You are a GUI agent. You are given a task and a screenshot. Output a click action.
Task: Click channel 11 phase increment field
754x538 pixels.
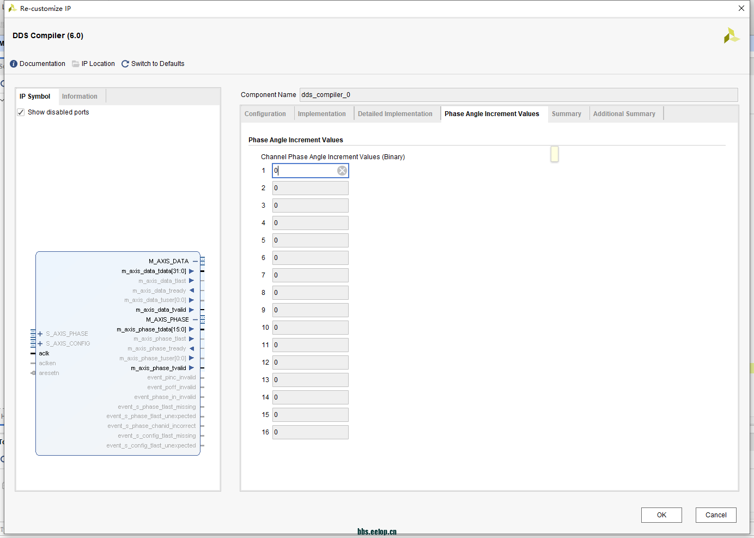(311, 345)
